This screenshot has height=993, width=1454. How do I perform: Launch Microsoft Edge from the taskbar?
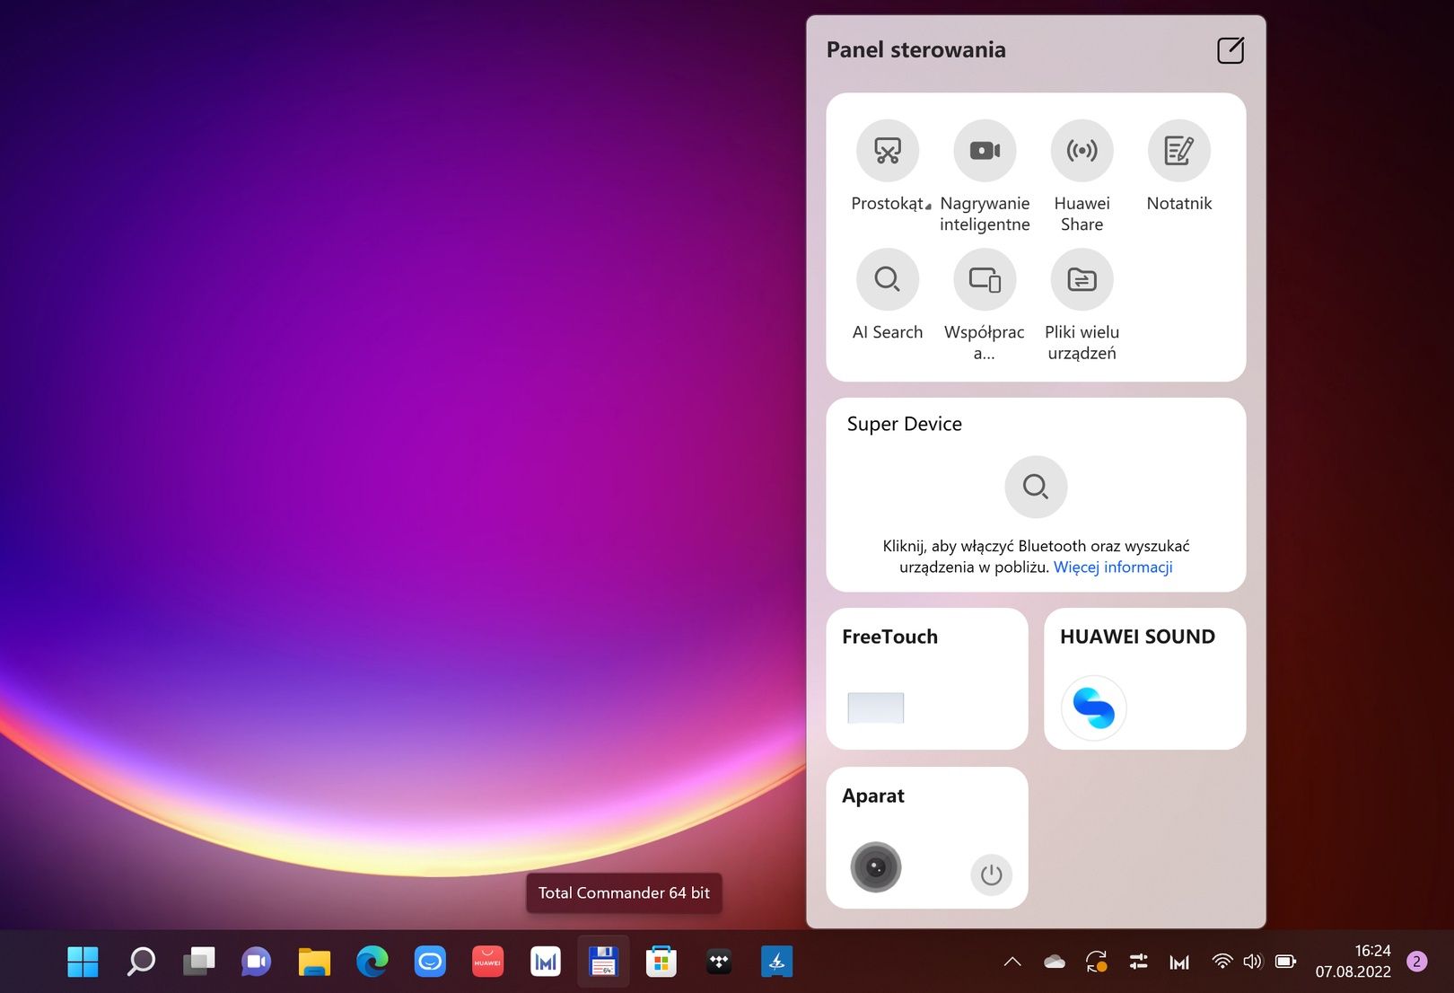click(372, 962)
